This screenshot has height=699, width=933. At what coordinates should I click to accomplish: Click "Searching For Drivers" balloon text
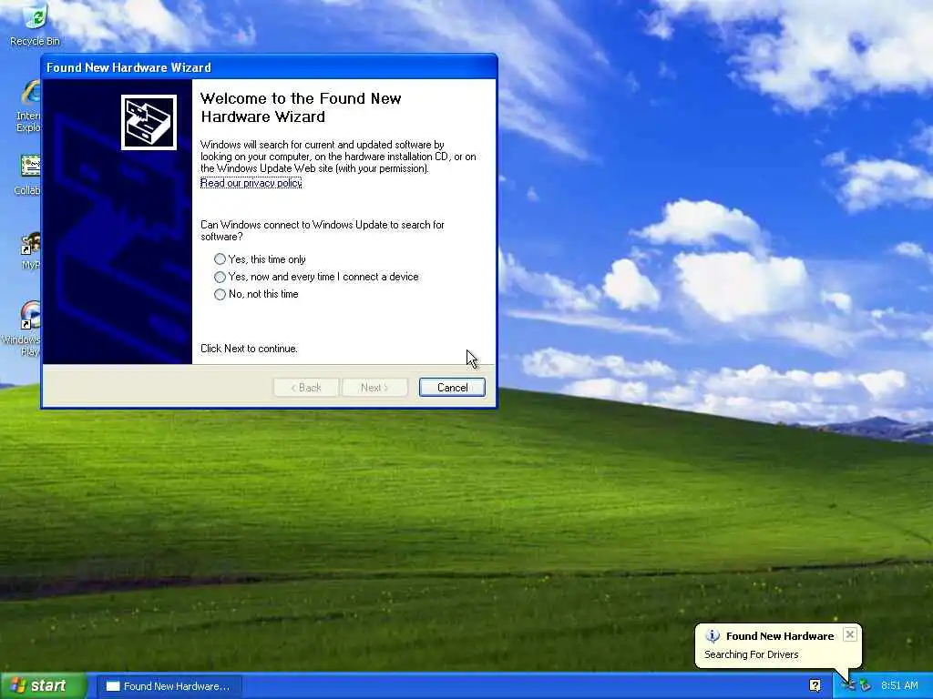coord(751,654)
